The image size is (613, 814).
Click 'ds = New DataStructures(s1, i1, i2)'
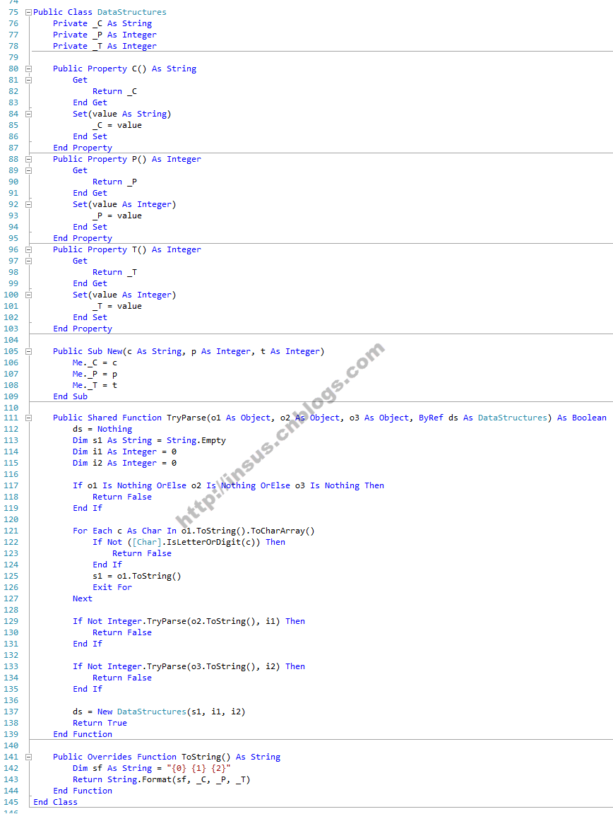click(159, 712)
